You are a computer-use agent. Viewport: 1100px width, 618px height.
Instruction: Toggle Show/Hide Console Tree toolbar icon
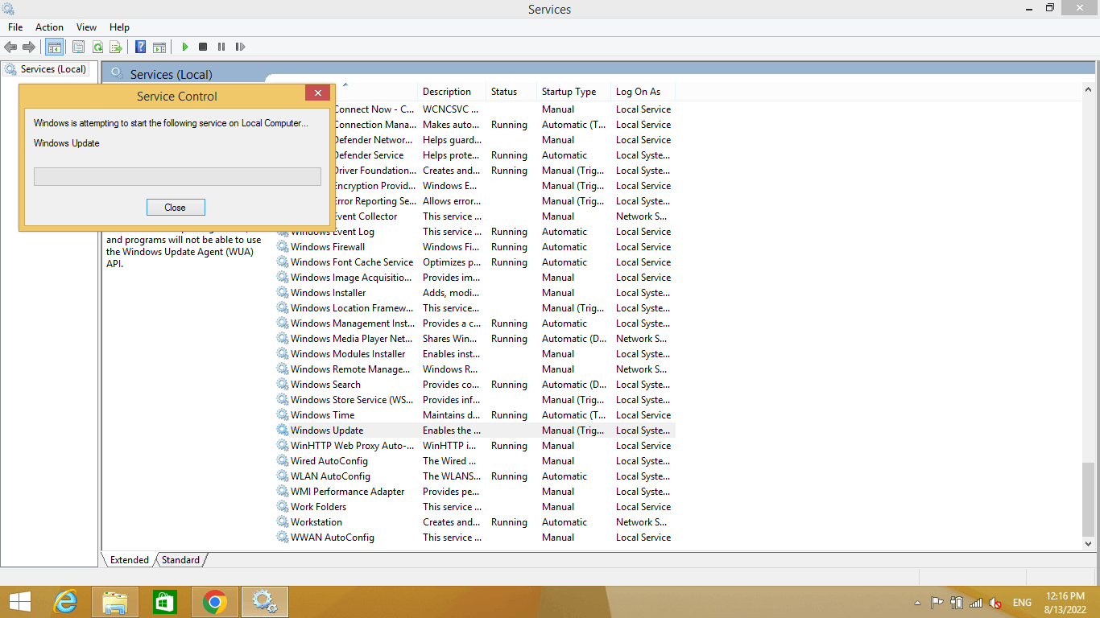[x=54, y=47]
